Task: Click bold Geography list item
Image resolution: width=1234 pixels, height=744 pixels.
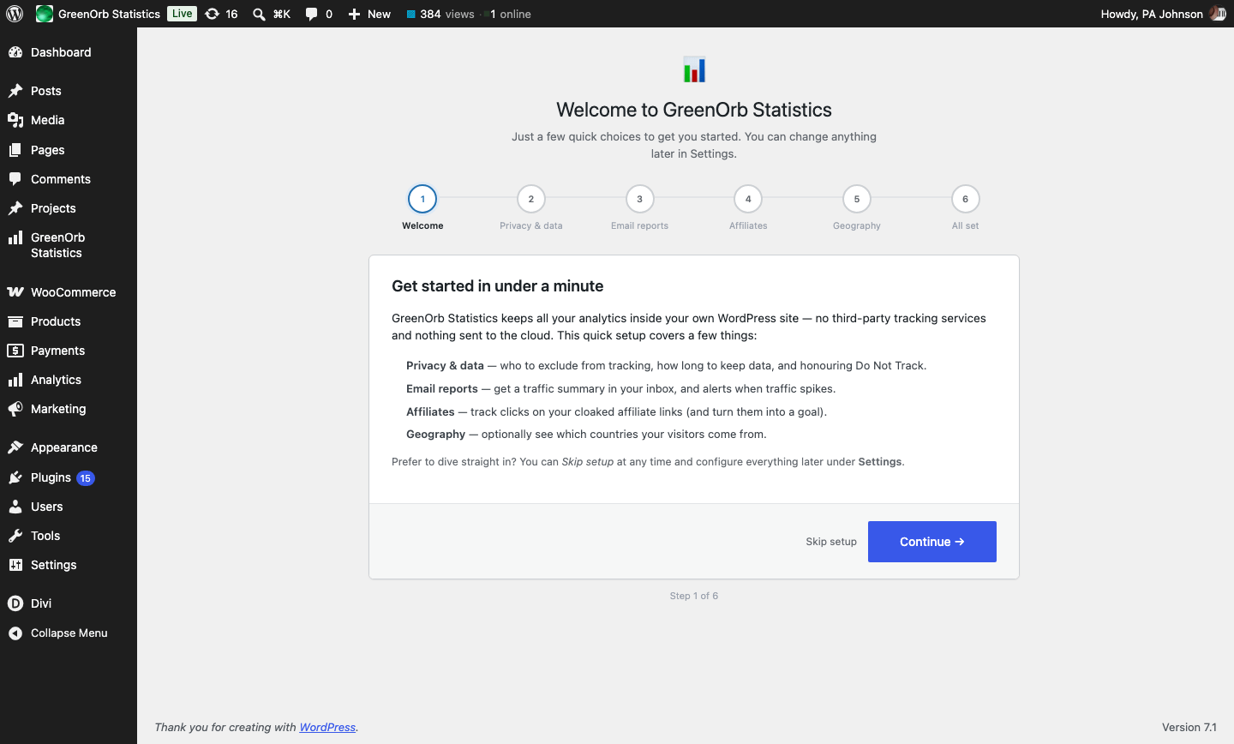Action: (x=435, y=434)
